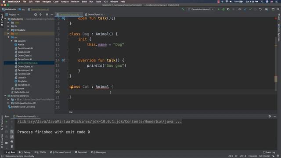
Task: Select Functions.kt in project tree
Action: tap(24, 74)
